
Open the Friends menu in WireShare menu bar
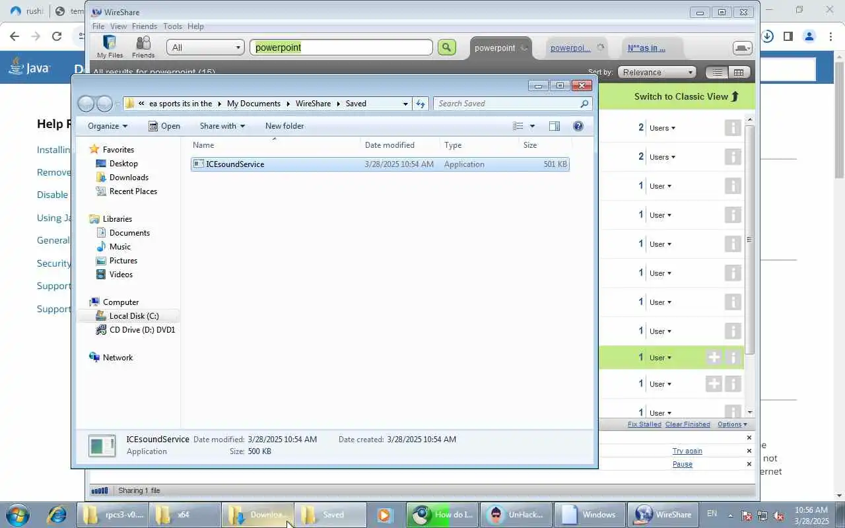click(x=145, y=26)
